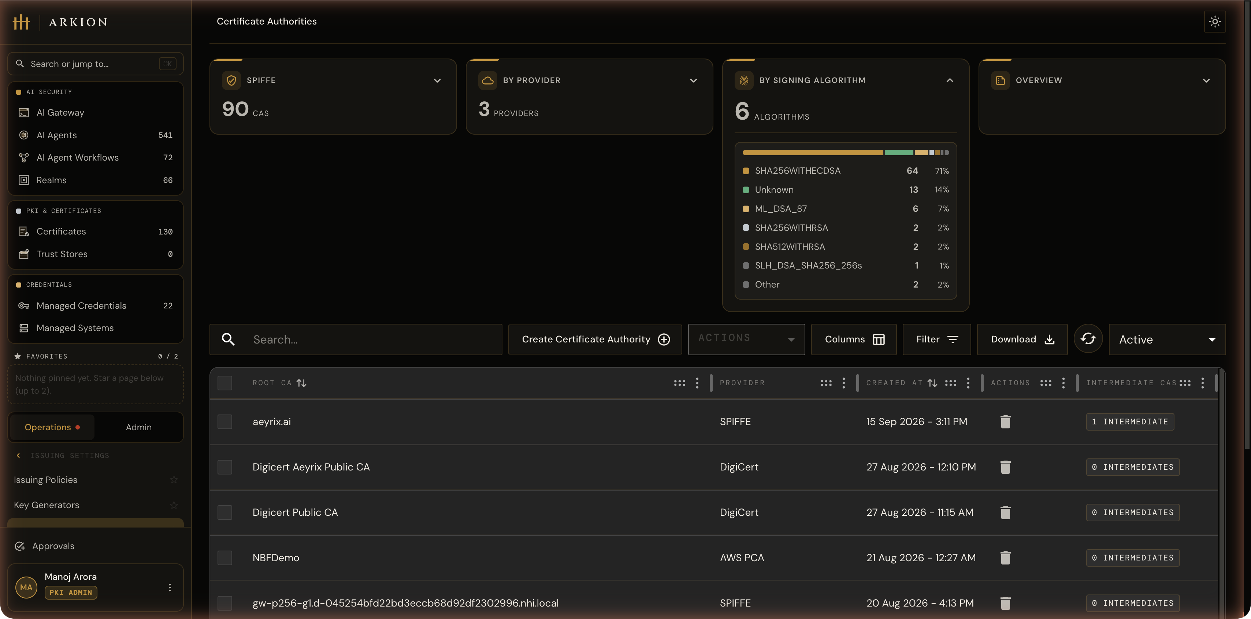
Task: Open the Provider column three-dot menu
Action: point(843,383)
